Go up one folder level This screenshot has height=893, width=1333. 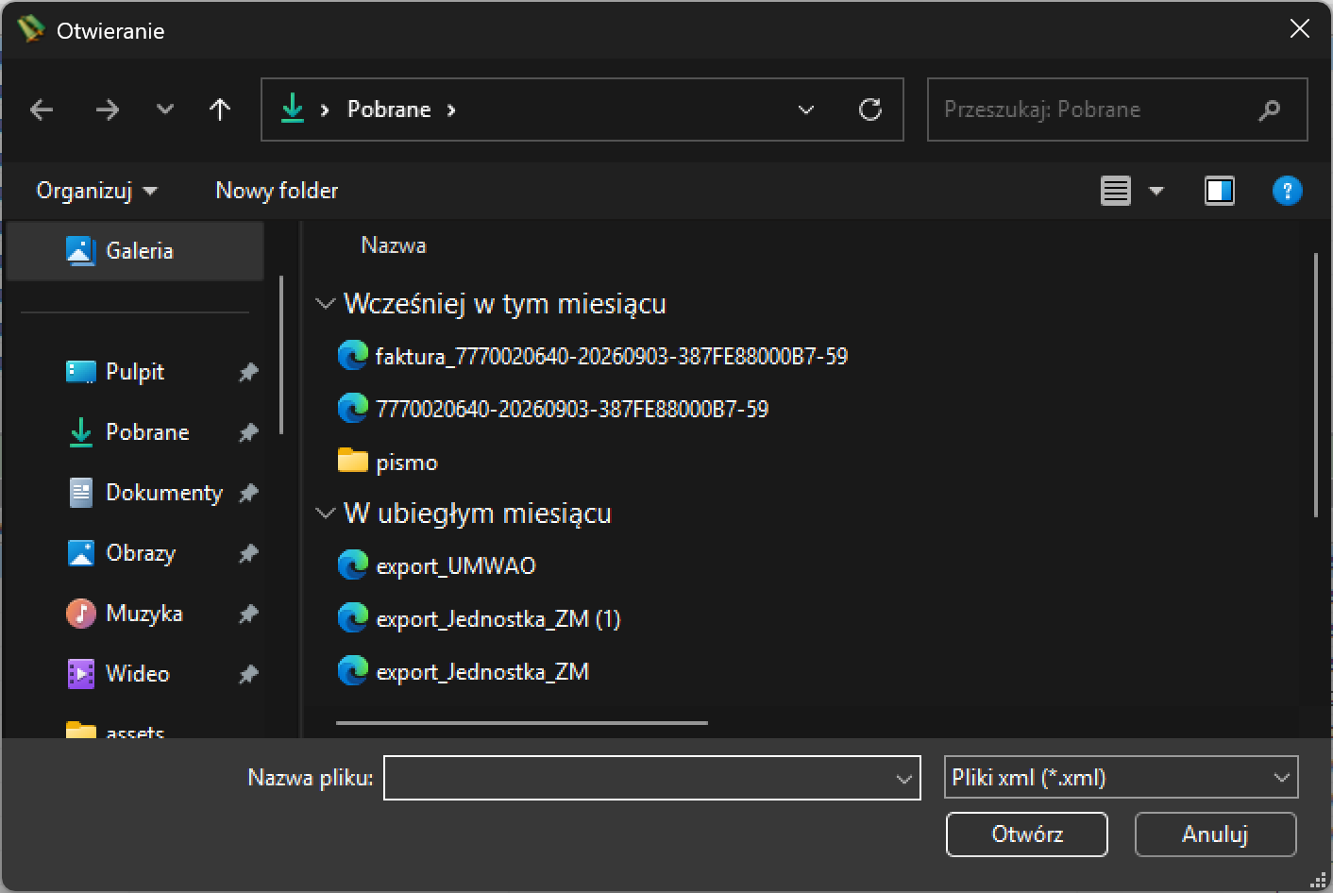tap(220, 110)
